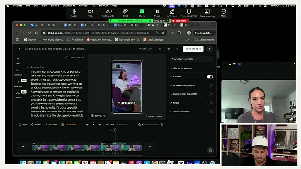The image size is (301, 169).
Task: Enable the AI emojis toggle
Action: 210,103
